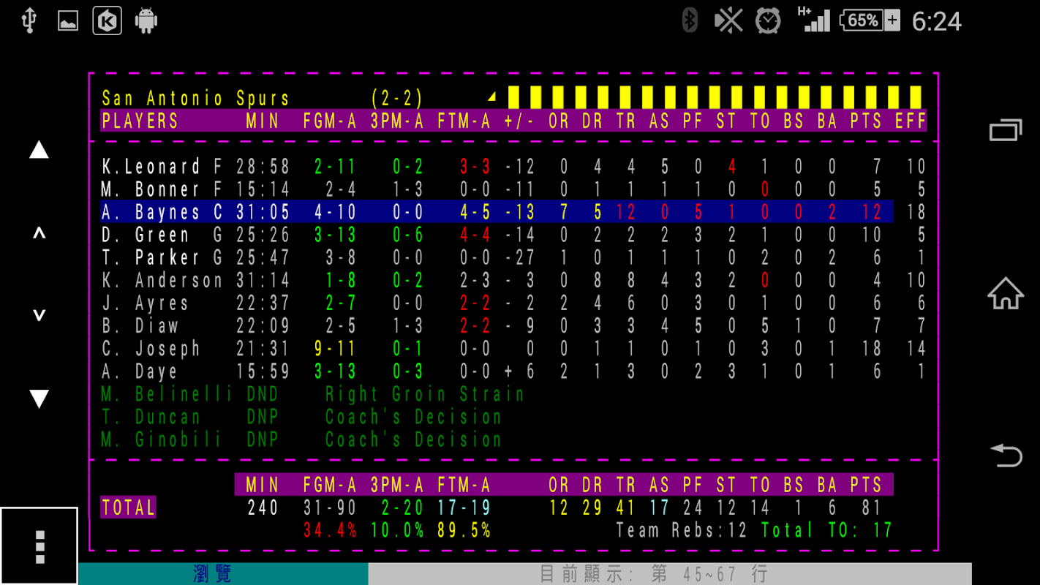Tap the Bluetooth status icon
The width and height of the screenshot is (1040, 585).
point(689,20)
